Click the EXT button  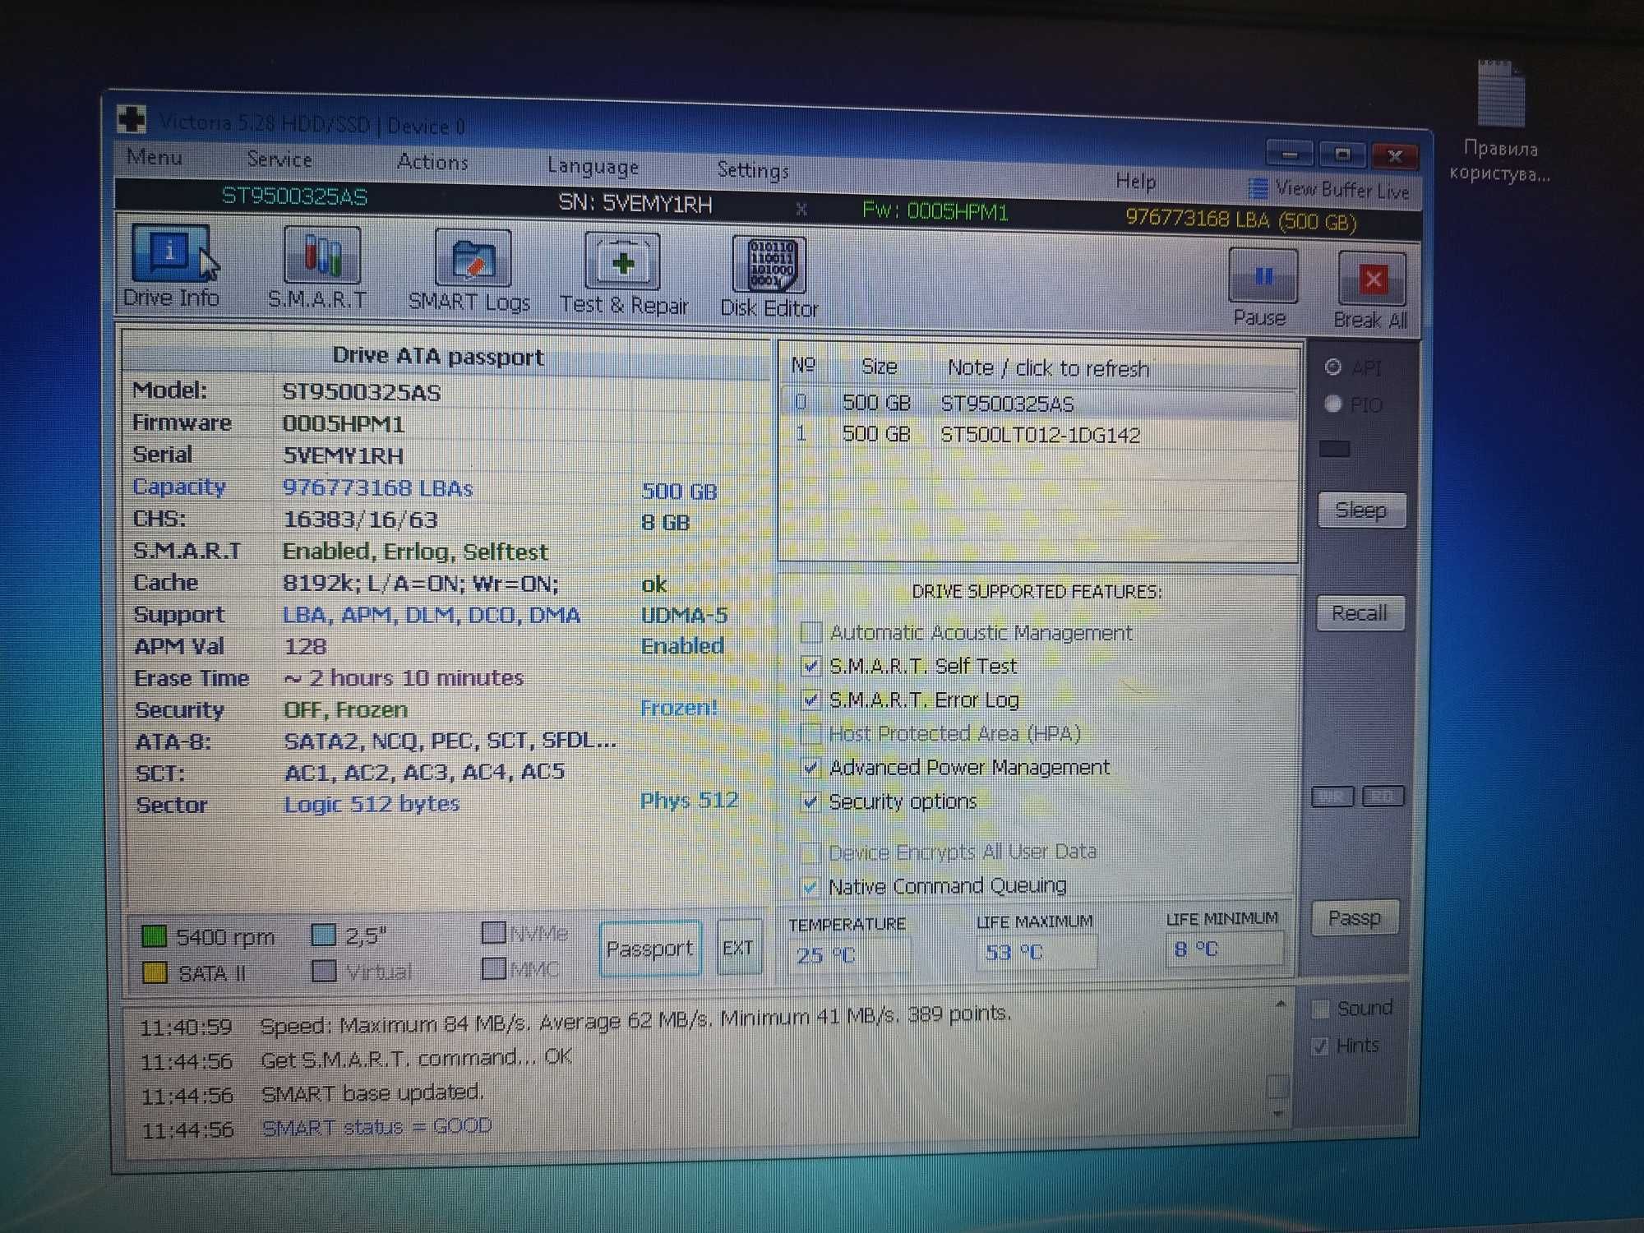click(738, 948)
